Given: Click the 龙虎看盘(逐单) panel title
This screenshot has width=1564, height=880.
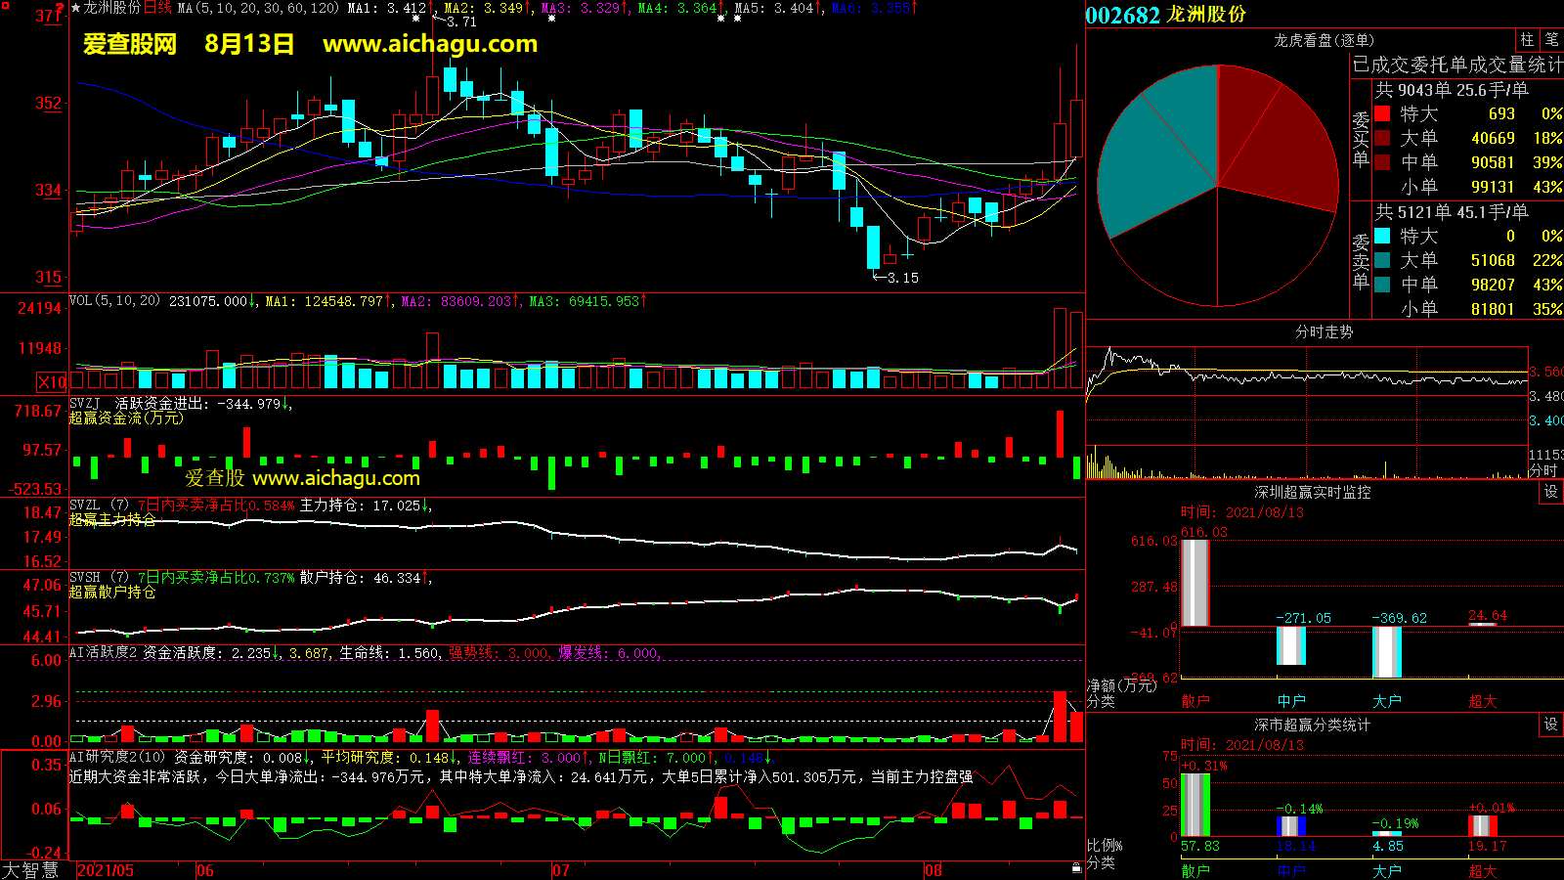Looking at the screenshot, I should (x=1324, y=40).
